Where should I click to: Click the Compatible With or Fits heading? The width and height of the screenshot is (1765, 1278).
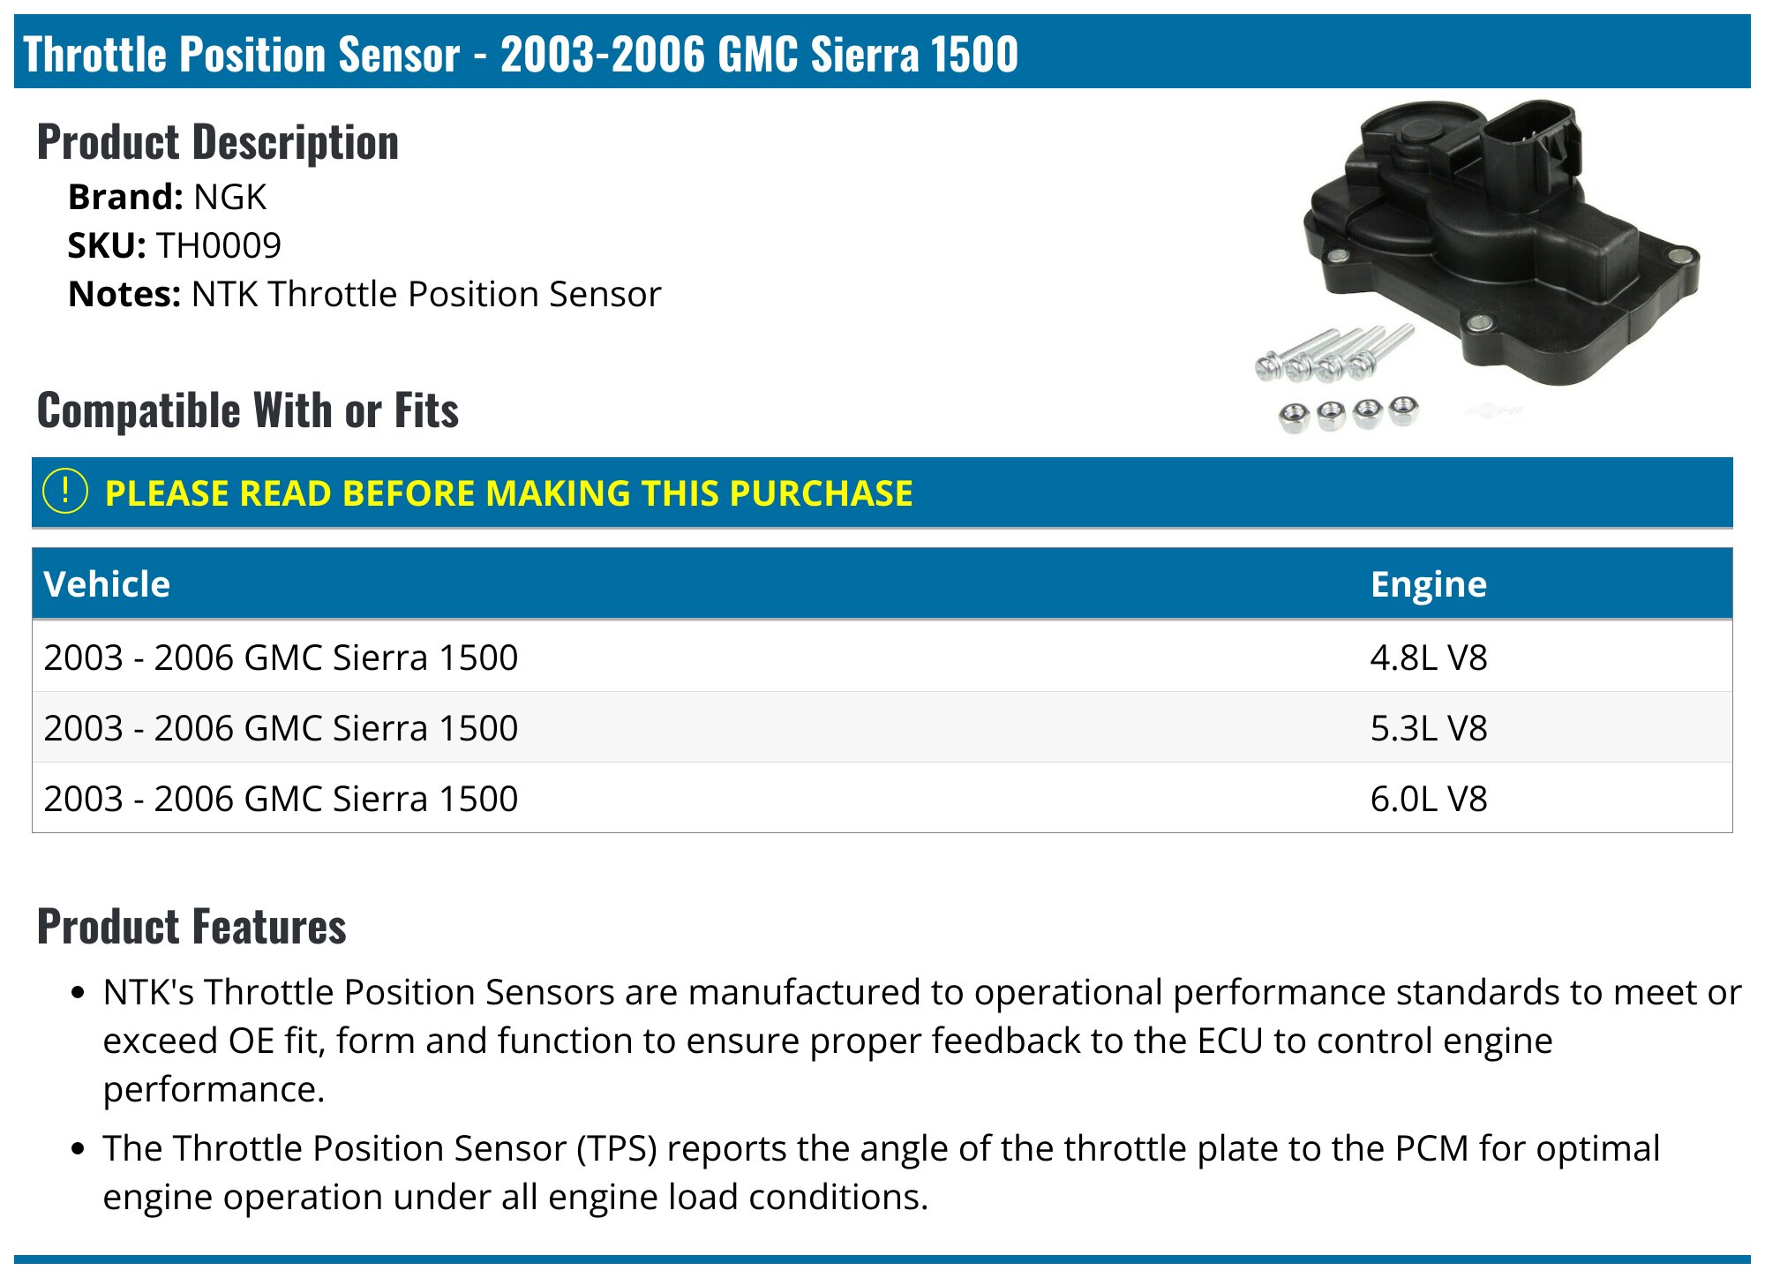click(x=248, y=410)
